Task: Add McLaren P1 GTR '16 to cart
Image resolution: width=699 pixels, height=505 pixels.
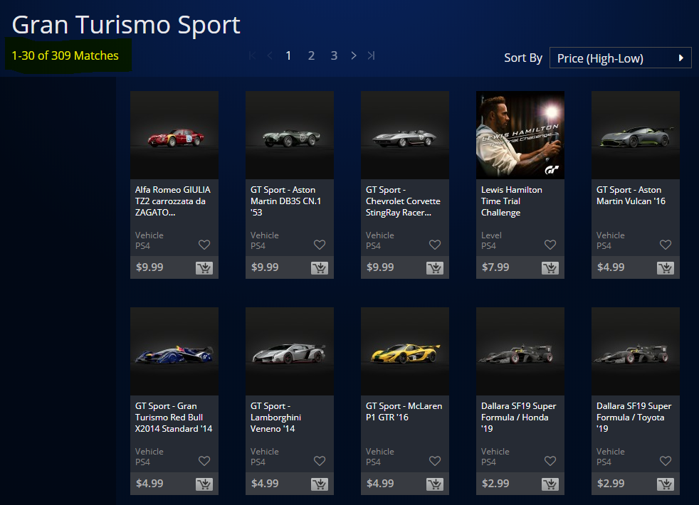Action: (434, 484)
